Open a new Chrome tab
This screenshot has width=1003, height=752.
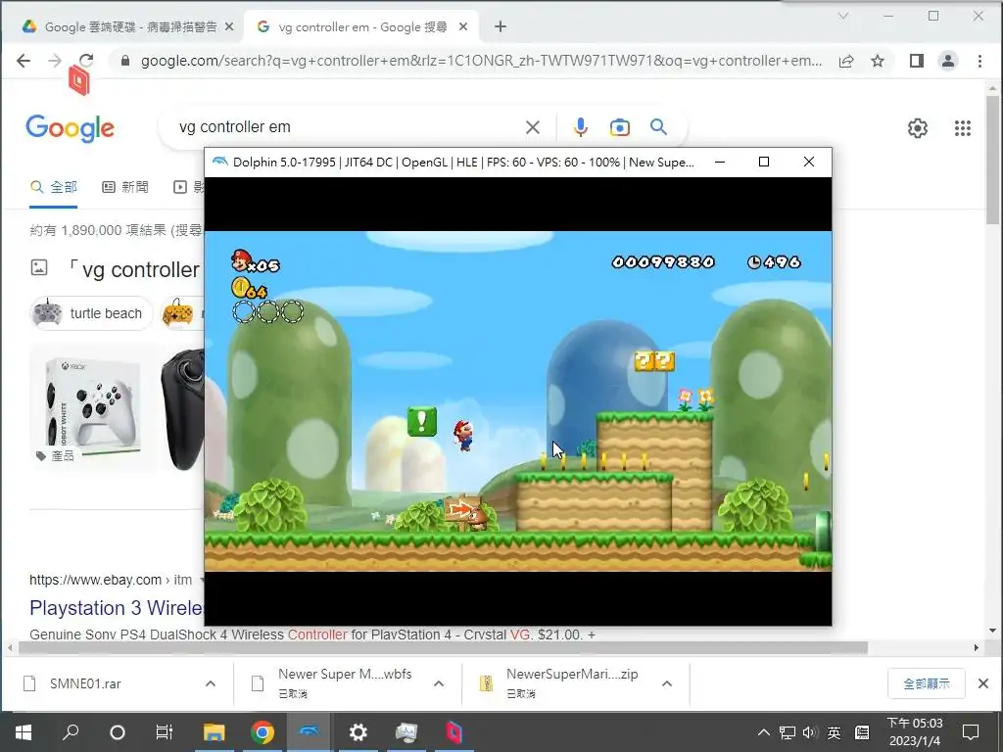click(501, 26)
